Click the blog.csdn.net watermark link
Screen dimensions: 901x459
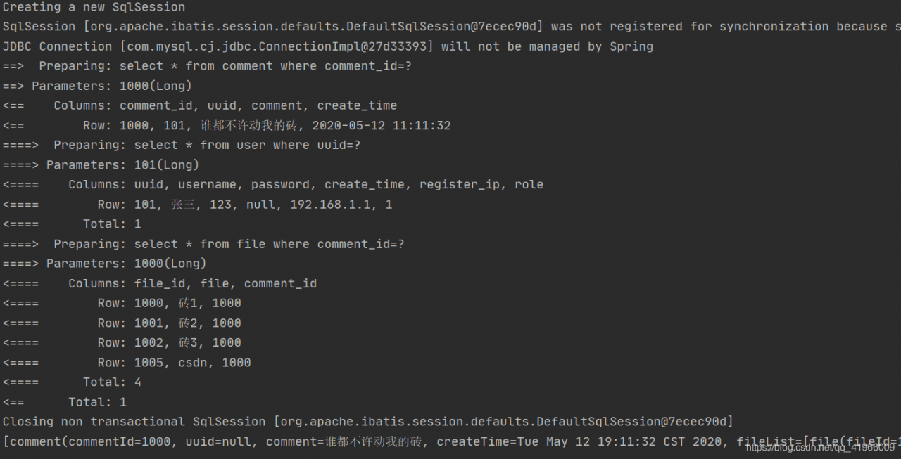[x=820, y=447]
